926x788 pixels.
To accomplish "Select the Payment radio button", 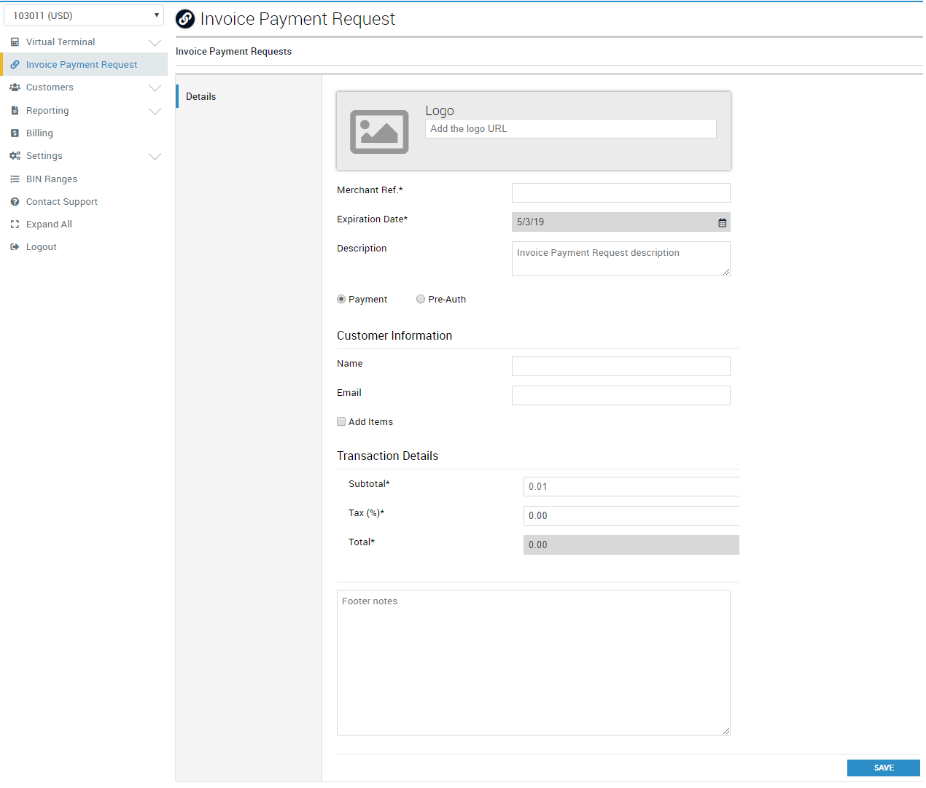I will click(341, 300).
